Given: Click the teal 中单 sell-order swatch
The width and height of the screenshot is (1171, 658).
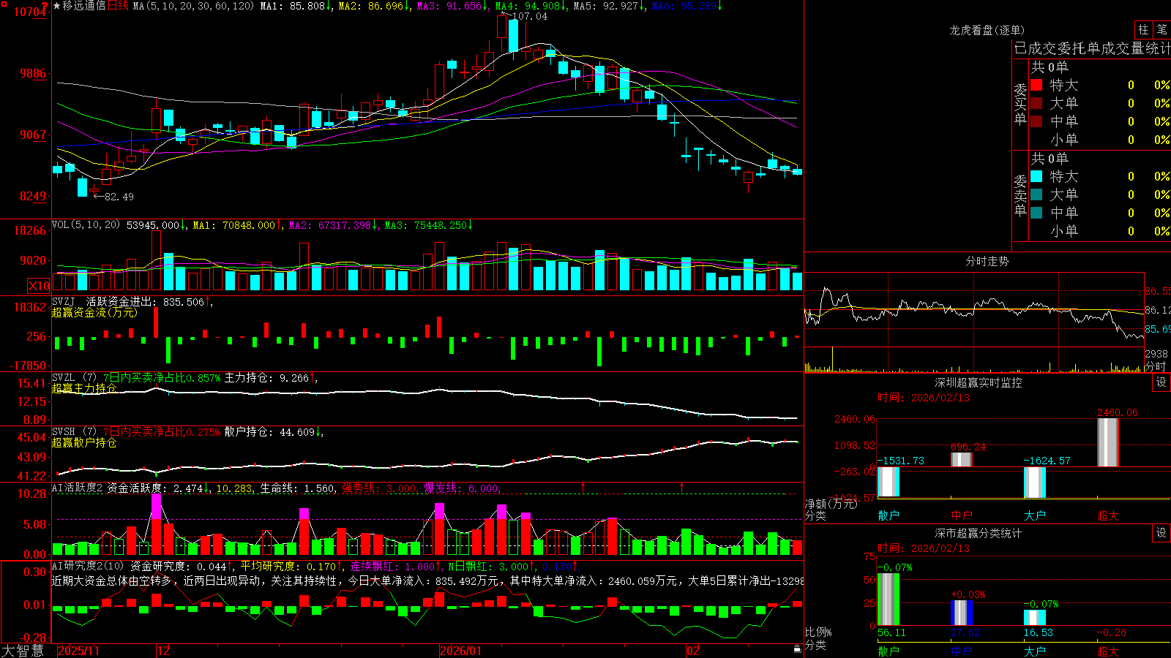Looking at the screenshot, I should [1036, 213].
